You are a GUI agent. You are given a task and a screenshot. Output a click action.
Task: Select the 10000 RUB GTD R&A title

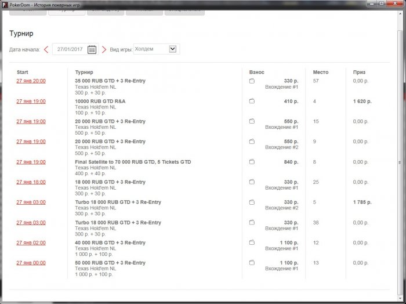[x=100, y=102]
